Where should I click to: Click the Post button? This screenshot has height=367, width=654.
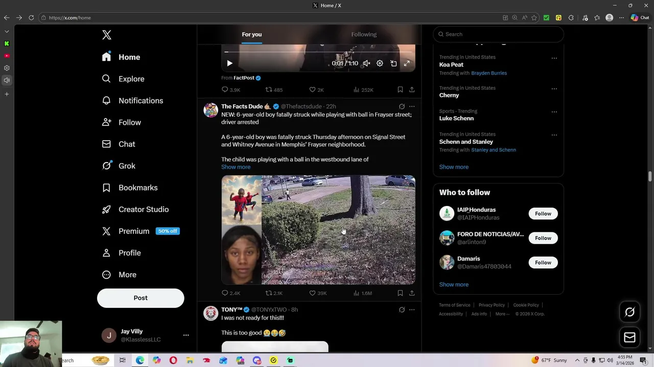pos(141,298)
